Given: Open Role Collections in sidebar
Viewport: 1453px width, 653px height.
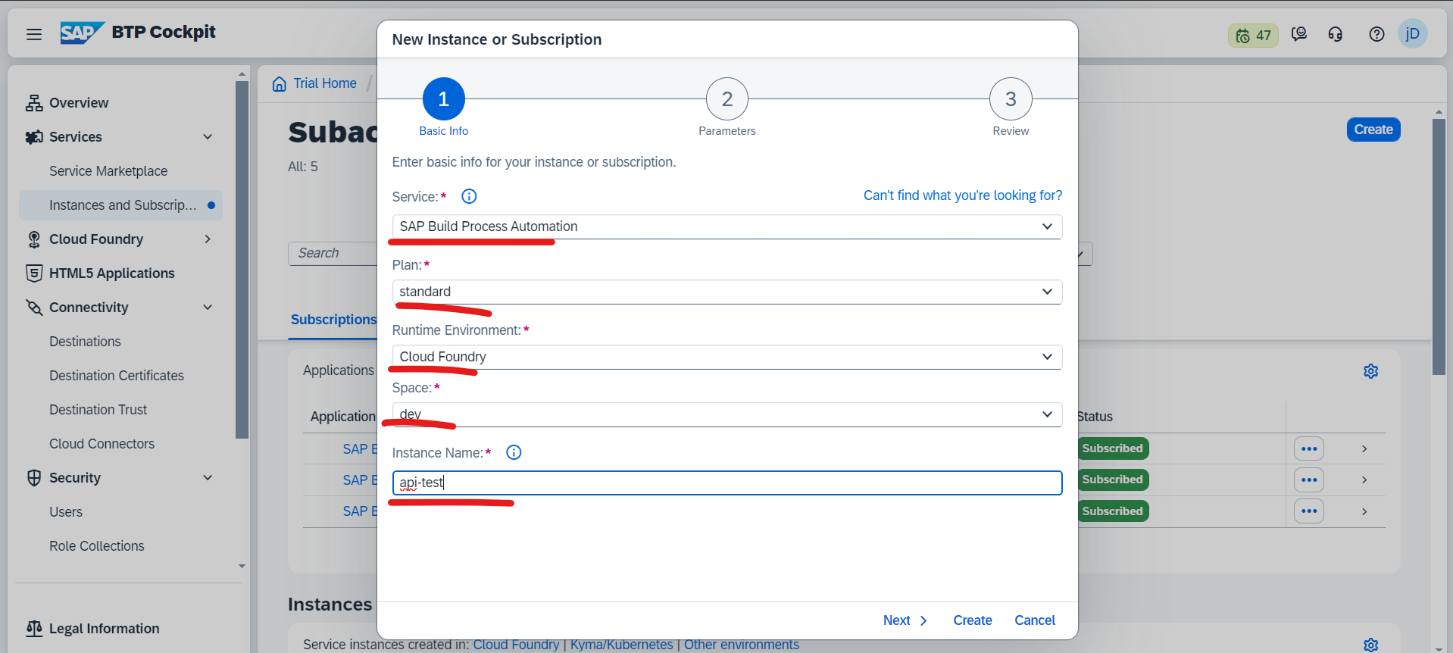Looking at the screenshot, I should [97, 546].
